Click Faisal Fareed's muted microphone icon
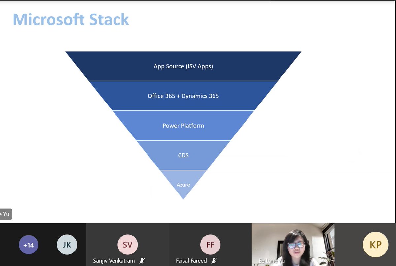 (214, 261)
